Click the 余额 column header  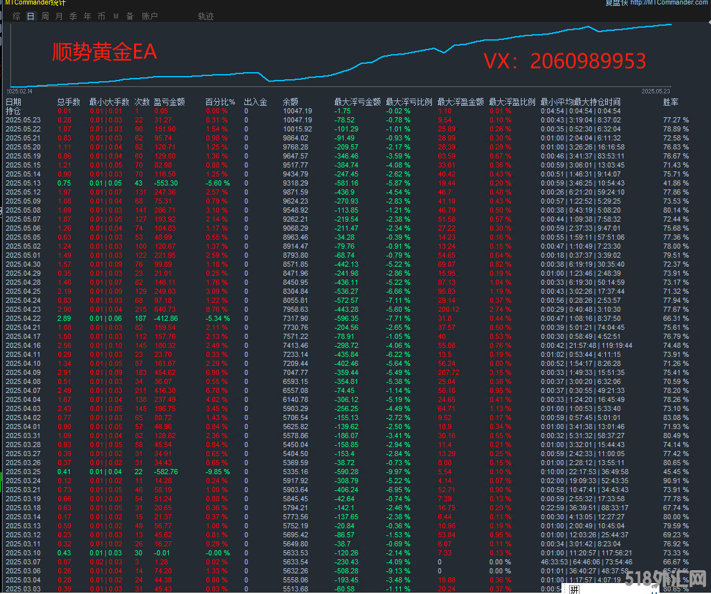[290, 102]
